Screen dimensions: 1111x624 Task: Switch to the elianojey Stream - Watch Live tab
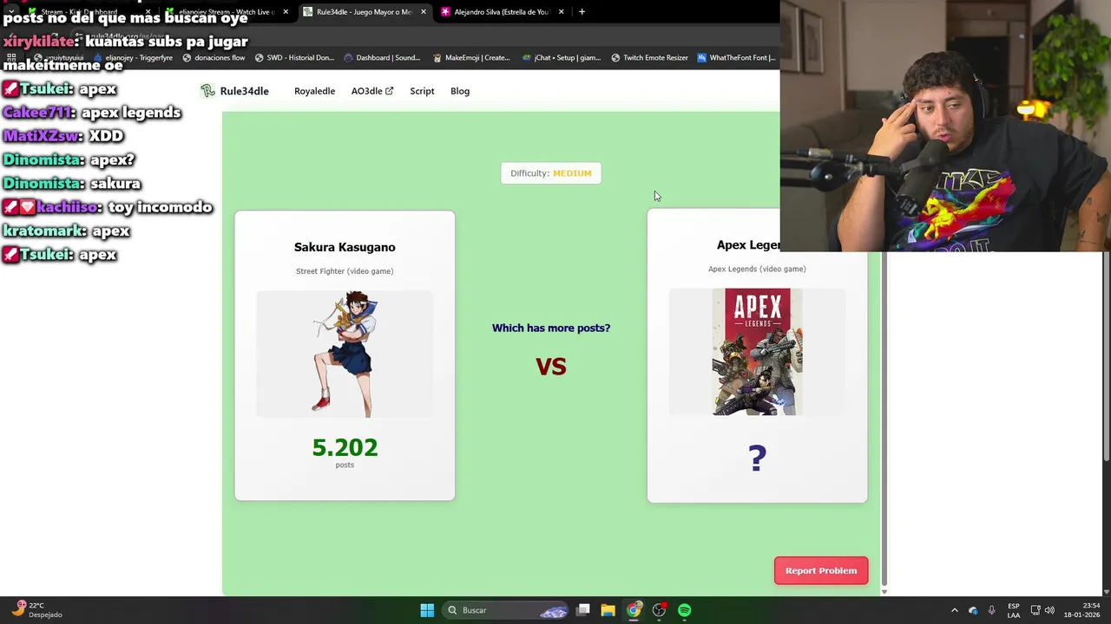[226, 12]
